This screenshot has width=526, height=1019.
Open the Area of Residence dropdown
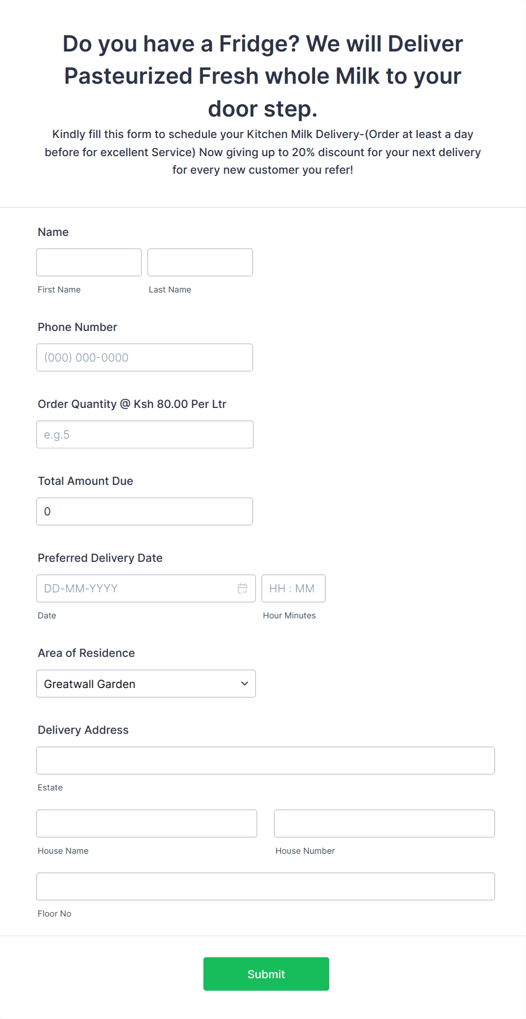coord(145,683)
